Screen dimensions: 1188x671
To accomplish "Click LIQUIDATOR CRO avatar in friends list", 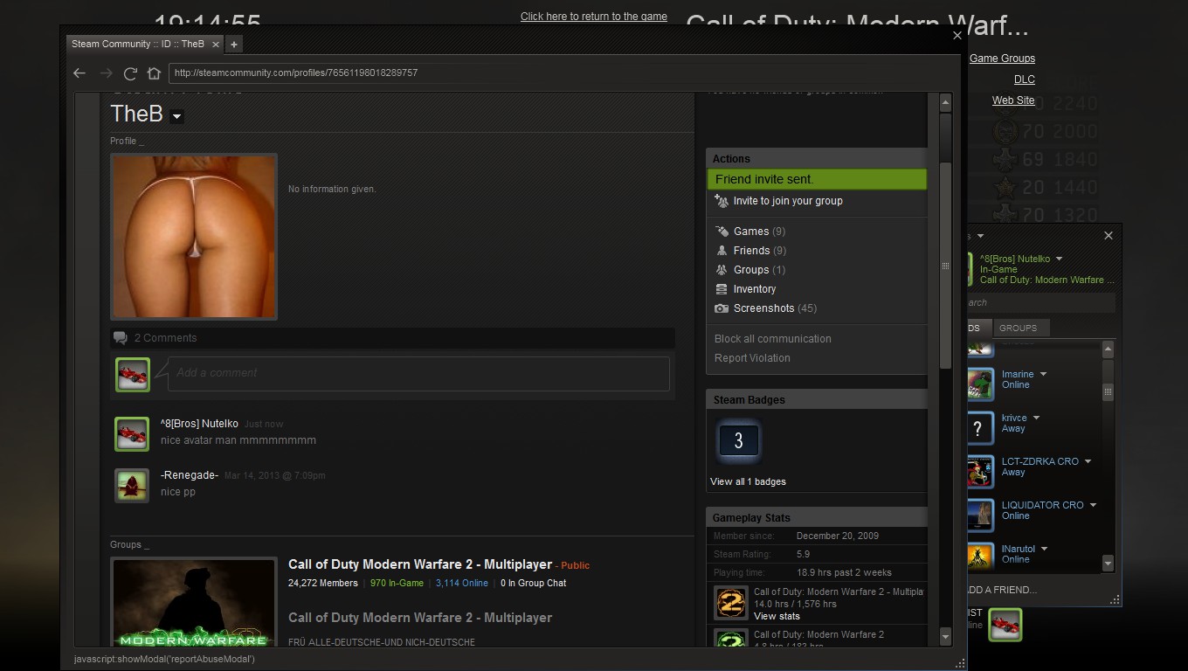I will click(980, 515).
